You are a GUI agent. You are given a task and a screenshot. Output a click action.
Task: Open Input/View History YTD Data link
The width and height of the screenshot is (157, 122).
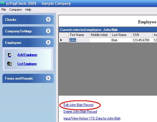pyautogui.click(x=92, y=118)
